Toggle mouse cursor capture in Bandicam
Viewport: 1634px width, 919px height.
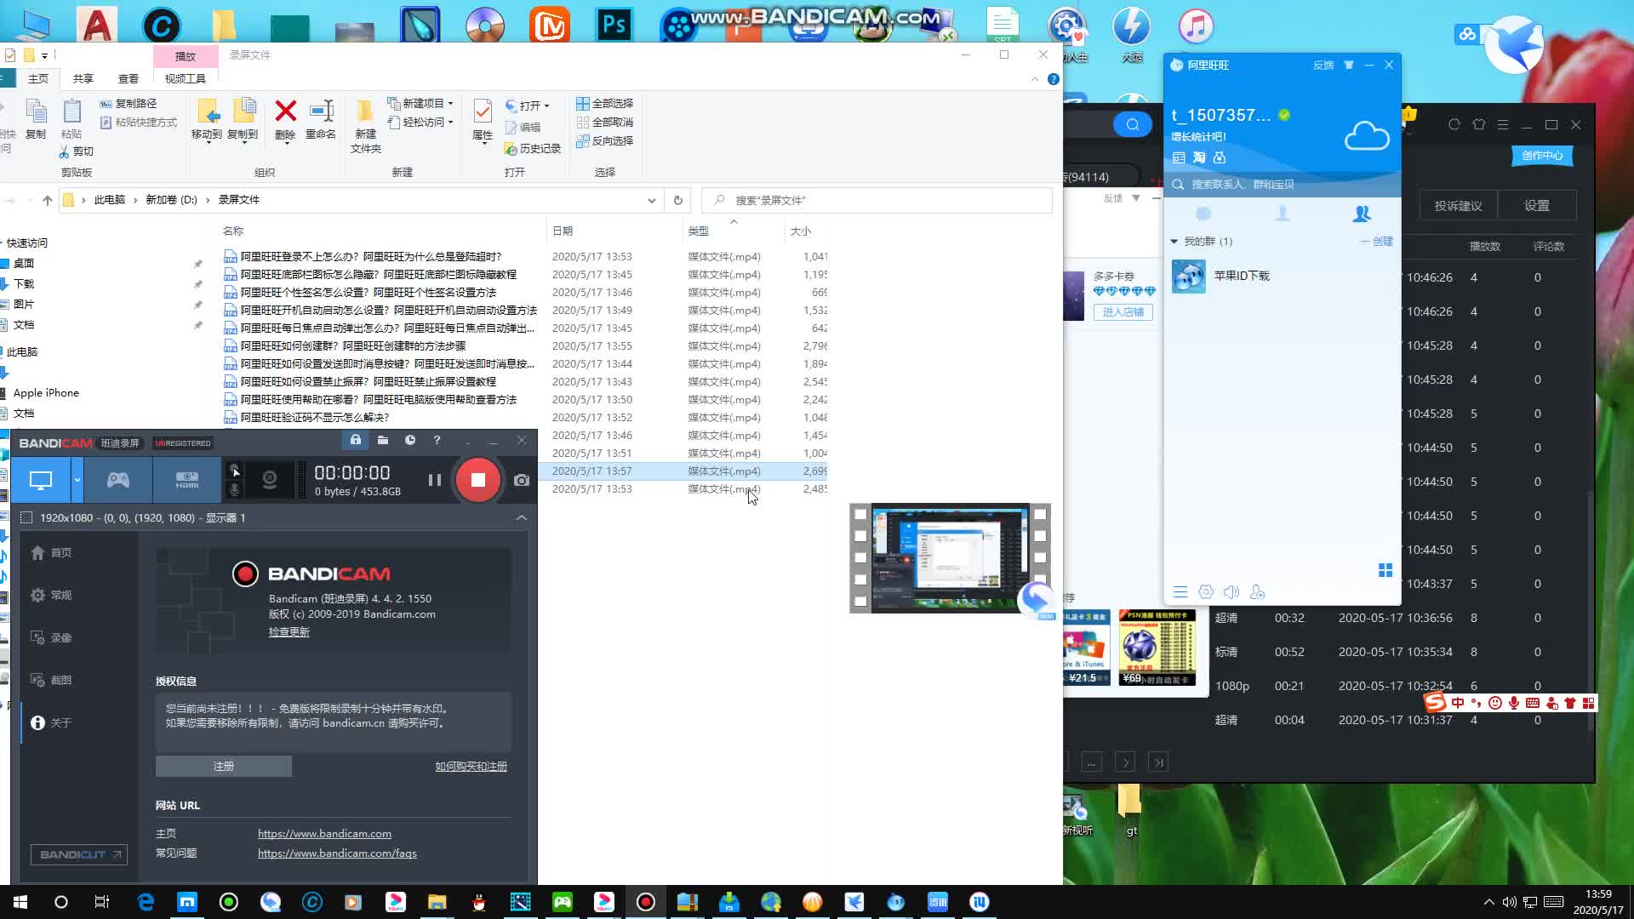pyautogui.click(x=235, y=469)
